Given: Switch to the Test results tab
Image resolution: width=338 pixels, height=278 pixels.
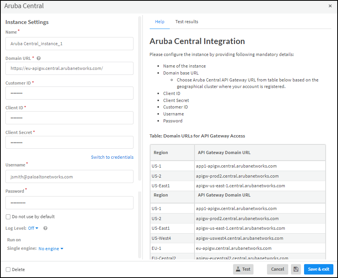Looking at the screenshot, I should 186,22.
